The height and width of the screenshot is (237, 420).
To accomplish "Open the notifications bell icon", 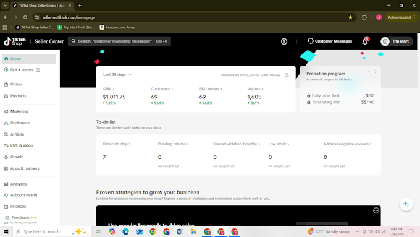I will tap(365, 41).
